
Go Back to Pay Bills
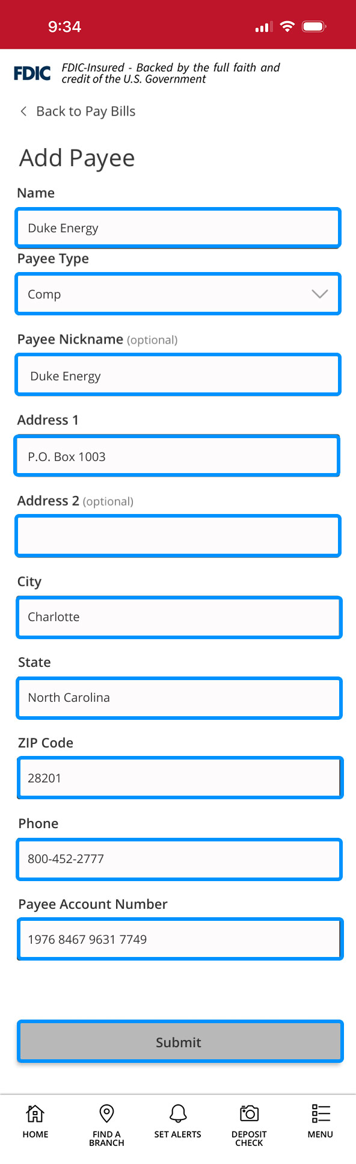click(x=85, y=111)
